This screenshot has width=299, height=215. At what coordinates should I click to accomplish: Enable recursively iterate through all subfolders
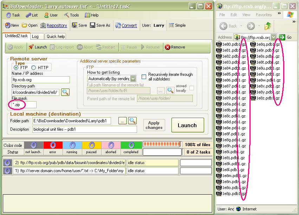pos(144,77)
